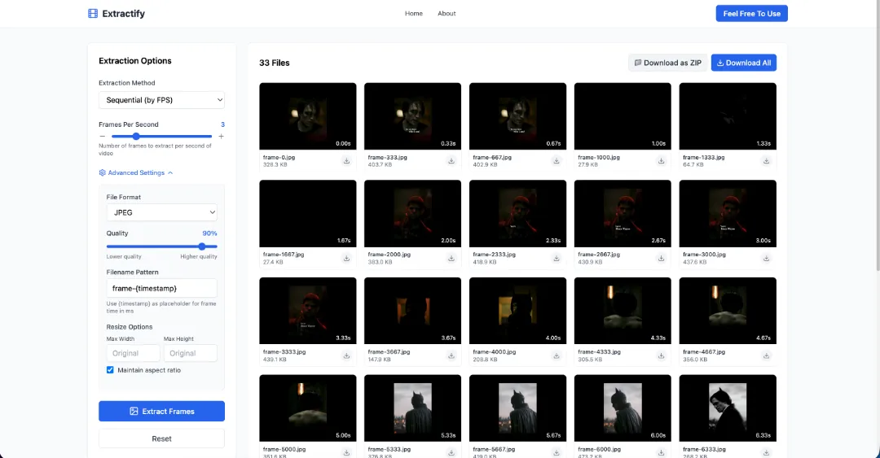The height and width of the screenshot is (458, 880).
Task: Click the Max Width input field
Action: [x=133, y=353]
